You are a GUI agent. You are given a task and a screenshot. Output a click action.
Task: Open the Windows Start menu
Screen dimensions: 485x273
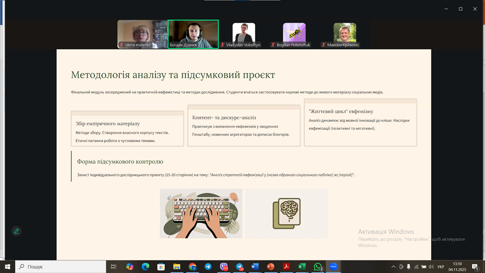coord(7,267)
